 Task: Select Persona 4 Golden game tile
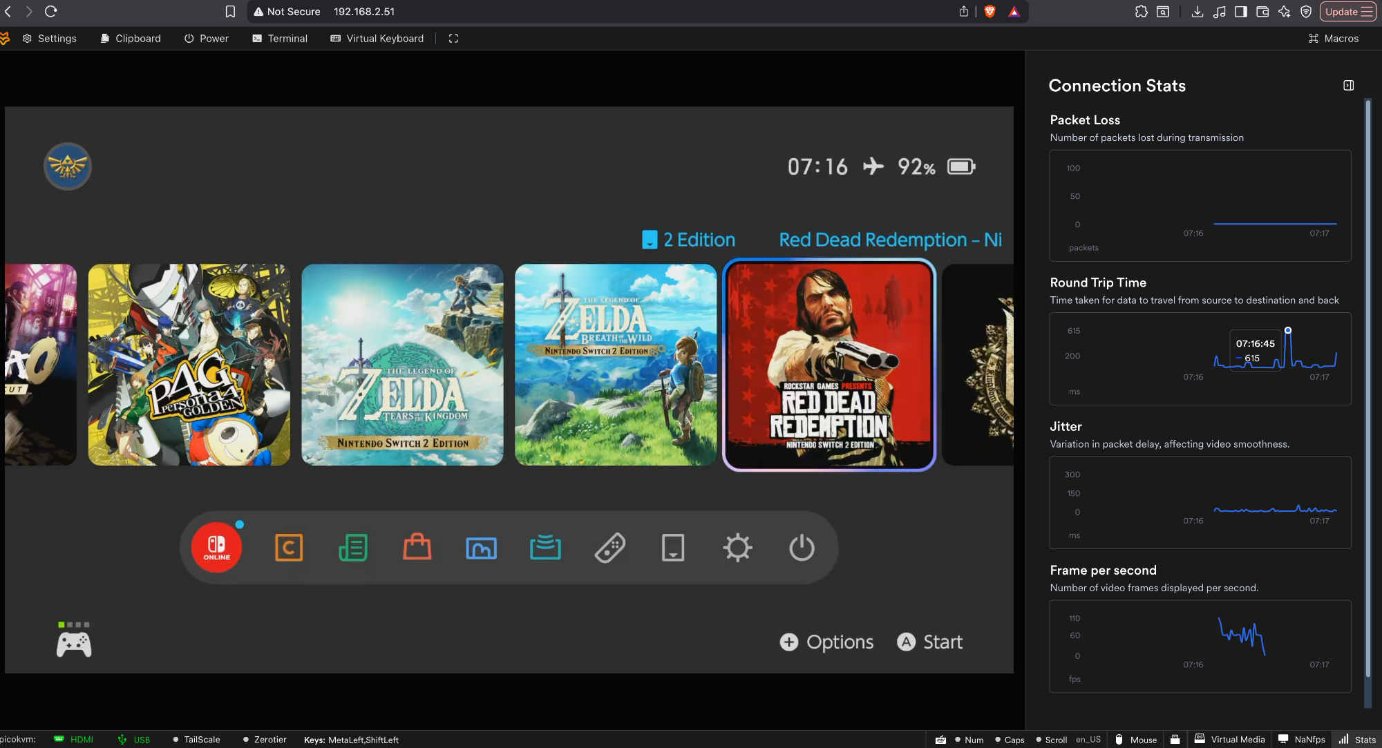click(189, 365)
